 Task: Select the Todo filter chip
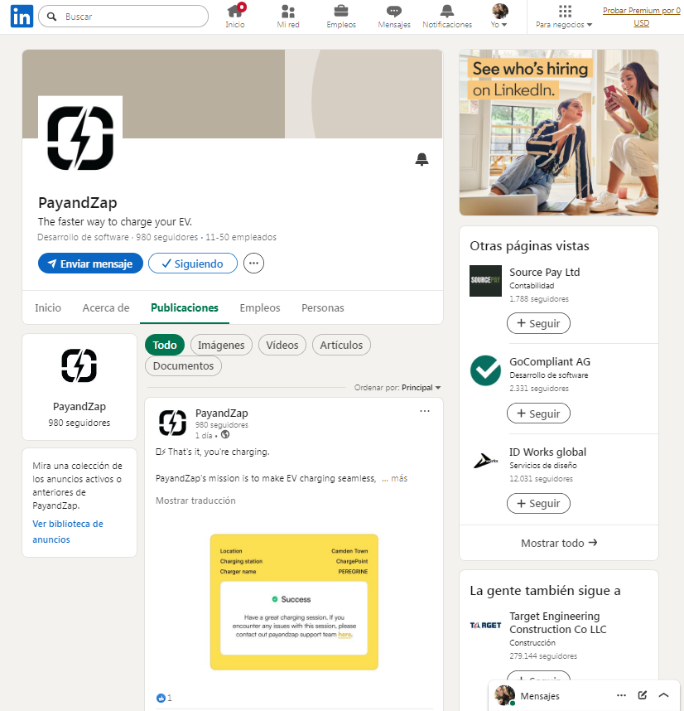165,345
